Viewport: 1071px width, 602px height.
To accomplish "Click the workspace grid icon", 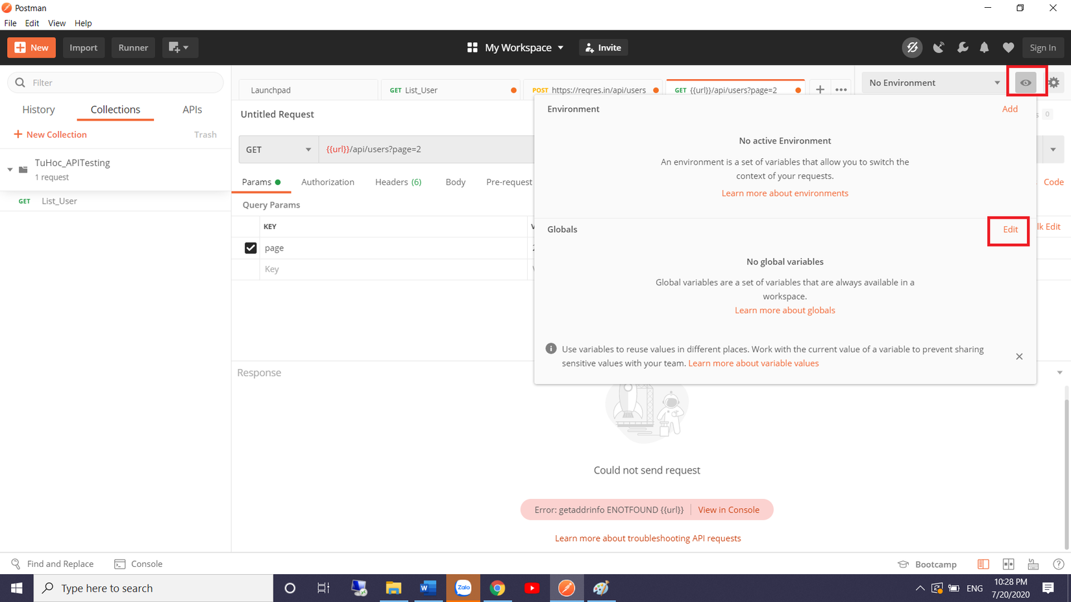I will tap(472, 47).
